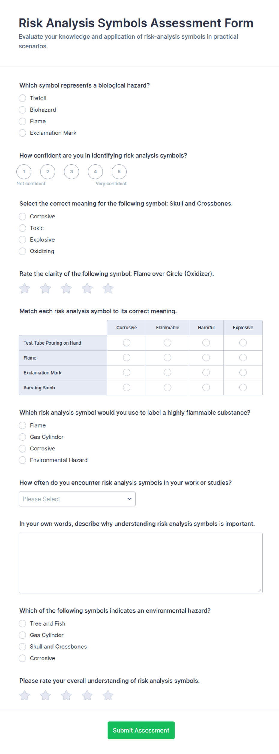Set Exclamation Mark row to Harmful
This screenshot has width=279, height=754.
pyautogui.click(x=206, y=372)
